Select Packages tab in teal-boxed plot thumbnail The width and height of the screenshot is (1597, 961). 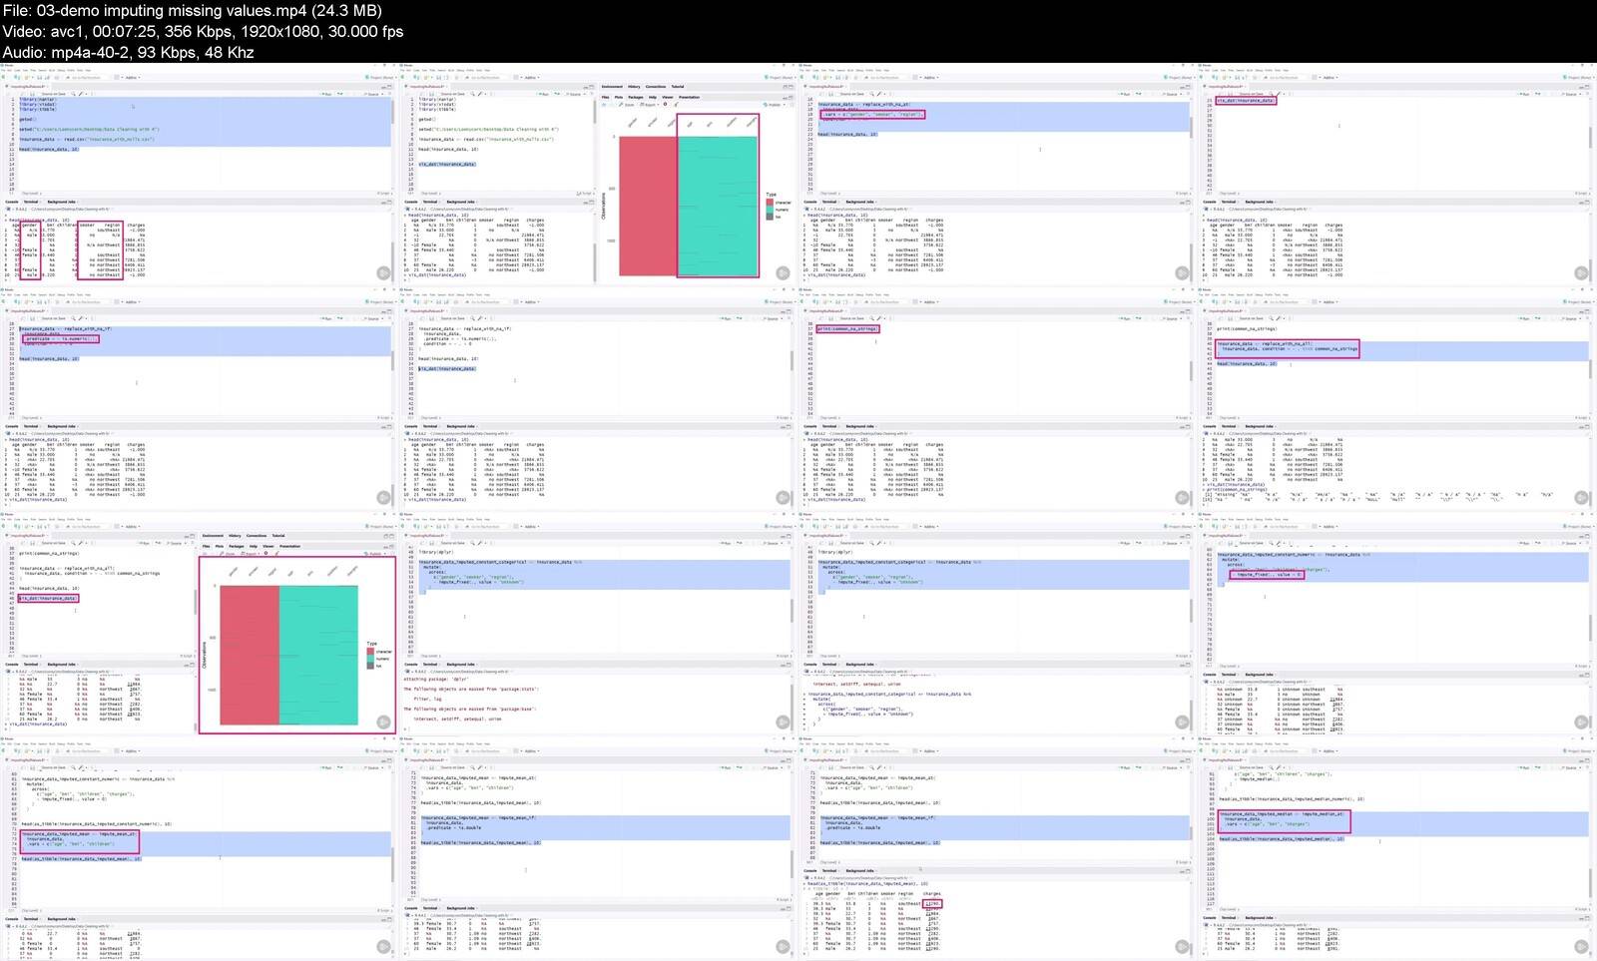pos(636,97)
